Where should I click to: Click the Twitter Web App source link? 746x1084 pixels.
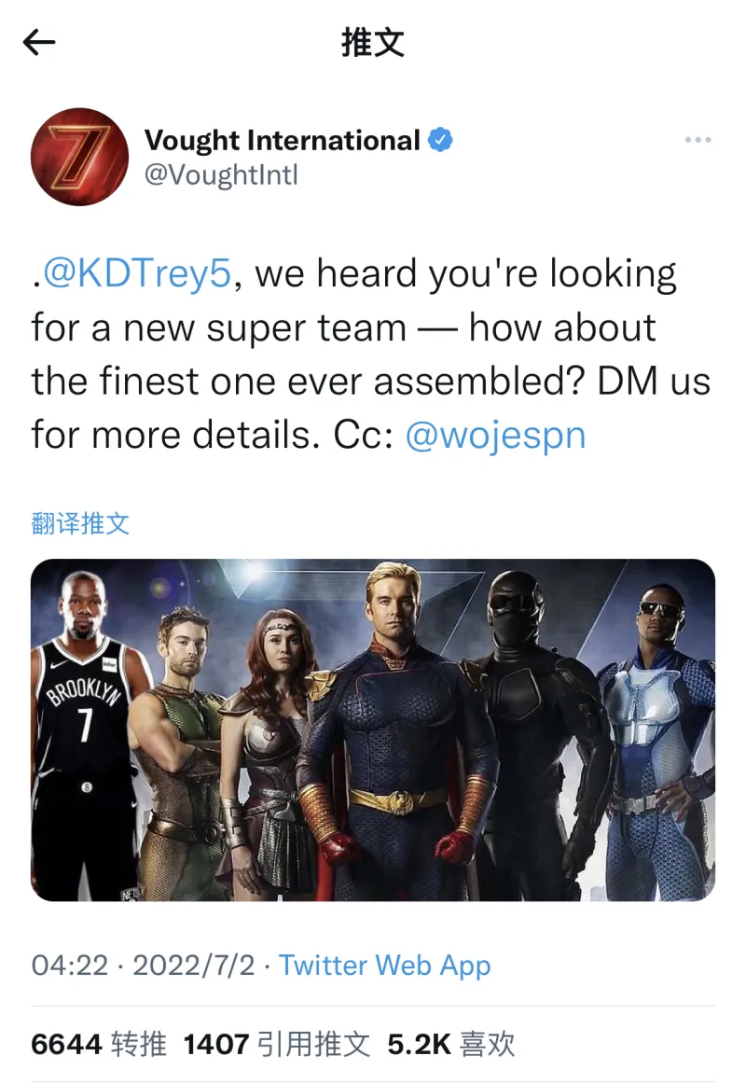pyautogui.click(x=385, y=966)
